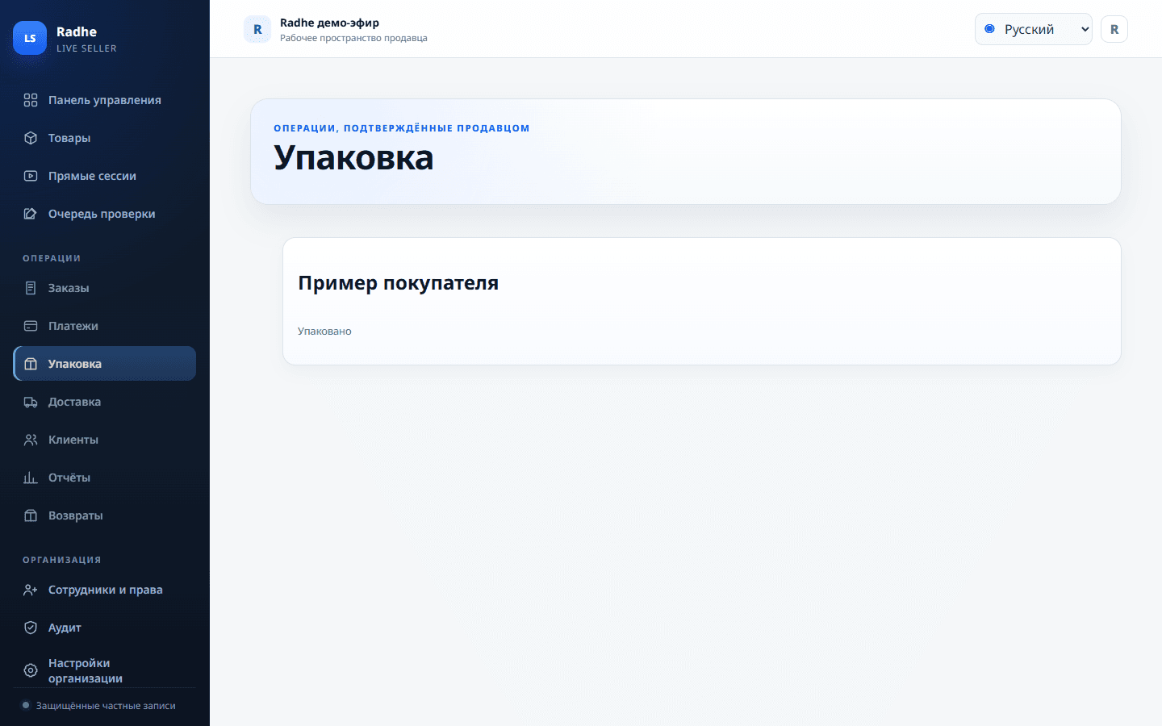The height and width of the screenshot is (726, 1162).
Task: Open the Заказы page
Action: click(105, 288)
